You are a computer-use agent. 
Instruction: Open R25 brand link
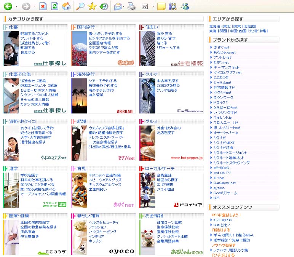[x=216, y=198]
